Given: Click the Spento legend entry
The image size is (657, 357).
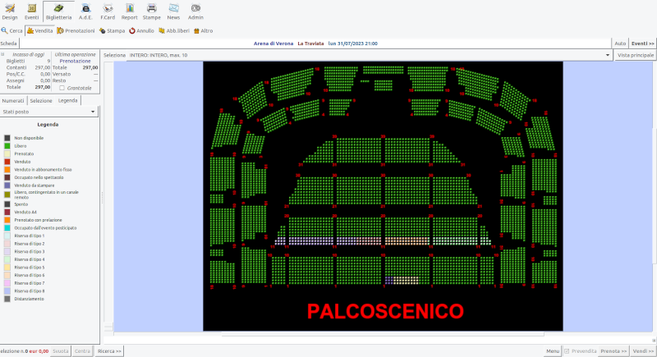Looking at the screenshot, I should pos(21,204).
